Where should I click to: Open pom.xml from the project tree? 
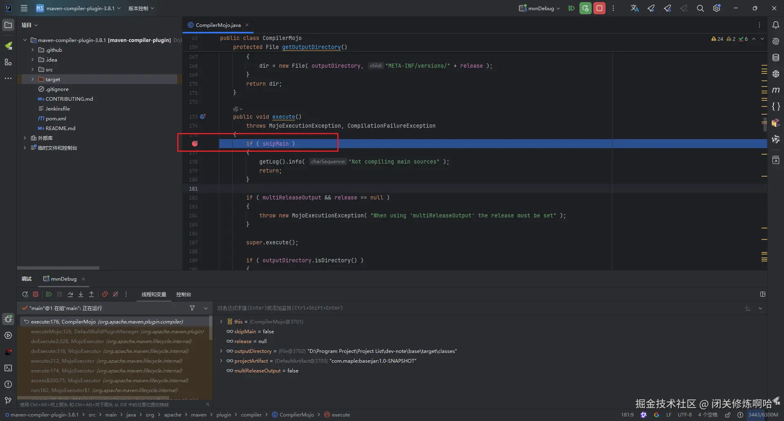pos(56,118)
